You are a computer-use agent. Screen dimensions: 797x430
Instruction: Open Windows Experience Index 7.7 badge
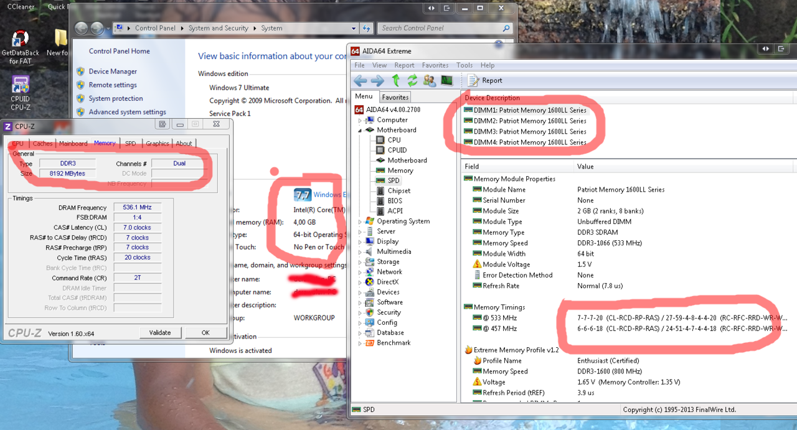303,195
